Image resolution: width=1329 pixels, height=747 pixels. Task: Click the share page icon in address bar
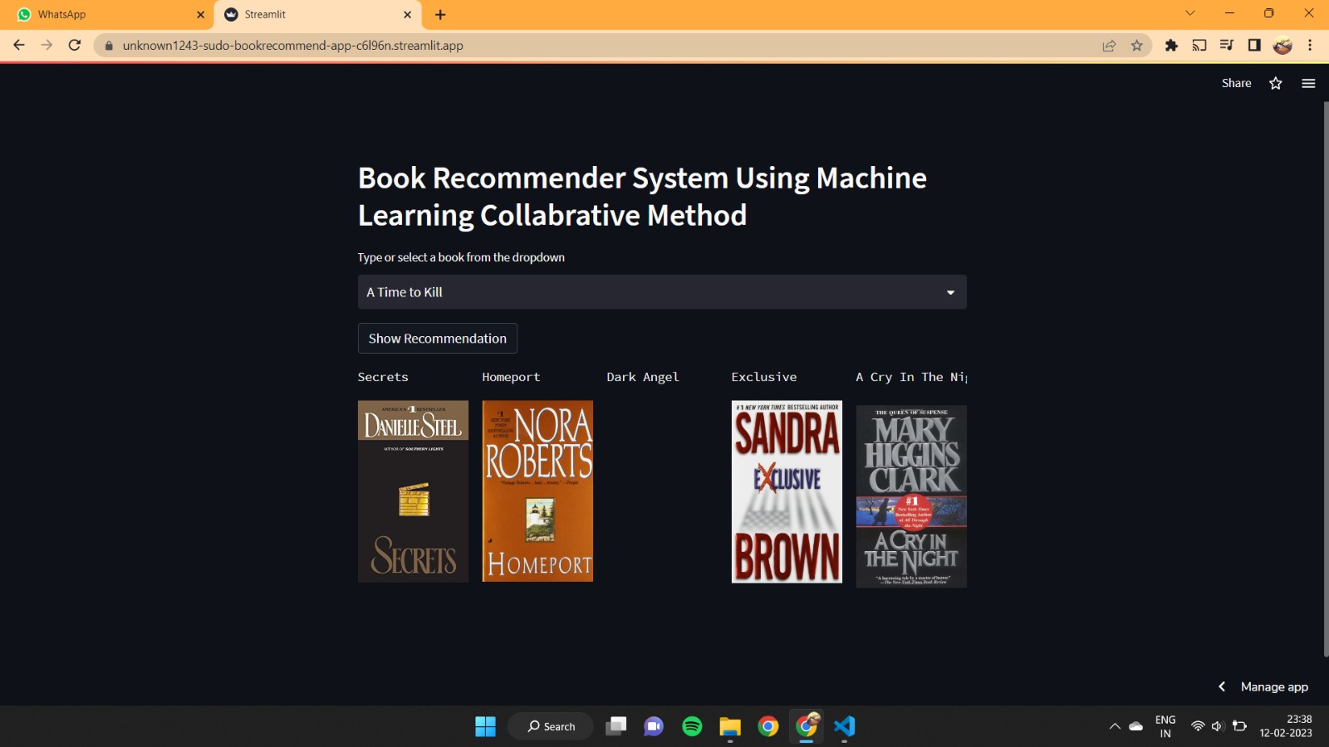point(1109,46)
